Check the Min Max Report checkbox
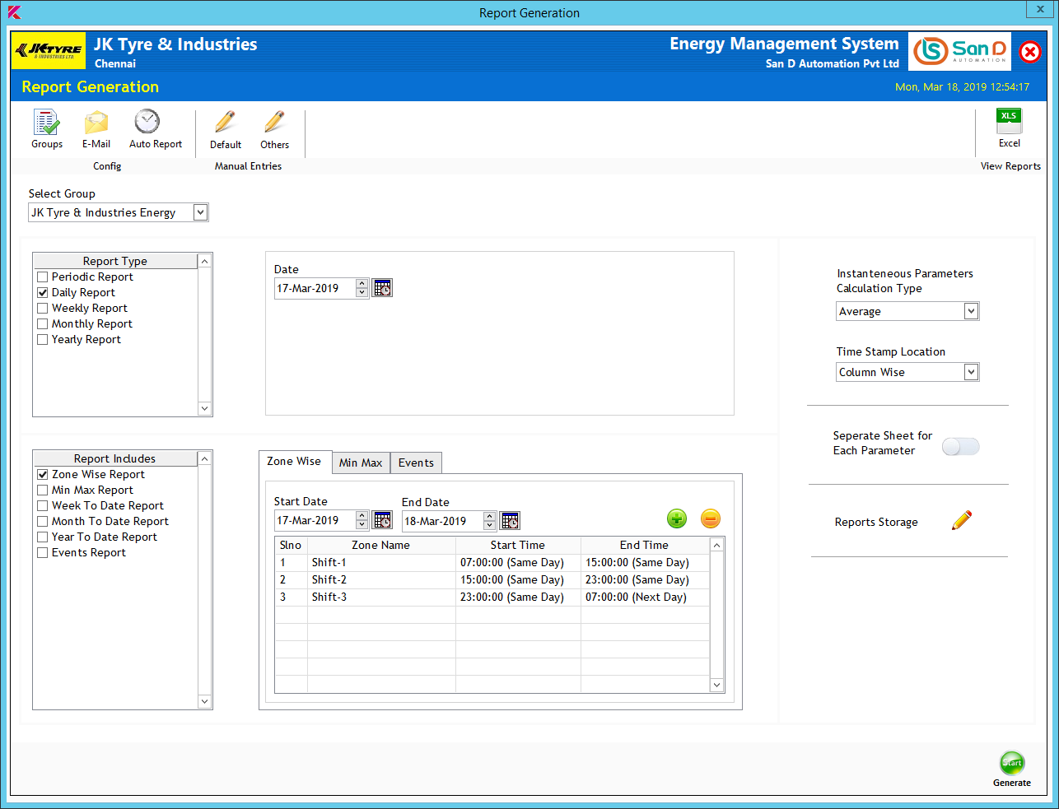The image size is (1059, 809). 43,491
